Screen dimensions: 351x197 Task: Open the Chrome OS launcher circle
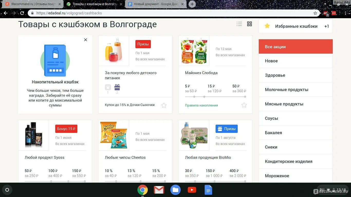tap(7, 190)
